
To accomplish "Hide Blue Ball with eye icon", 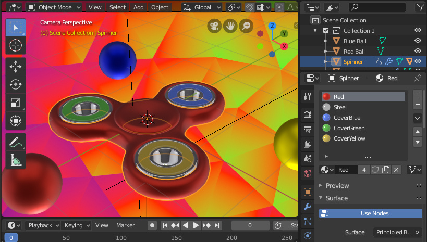I will tap(418, 41).
